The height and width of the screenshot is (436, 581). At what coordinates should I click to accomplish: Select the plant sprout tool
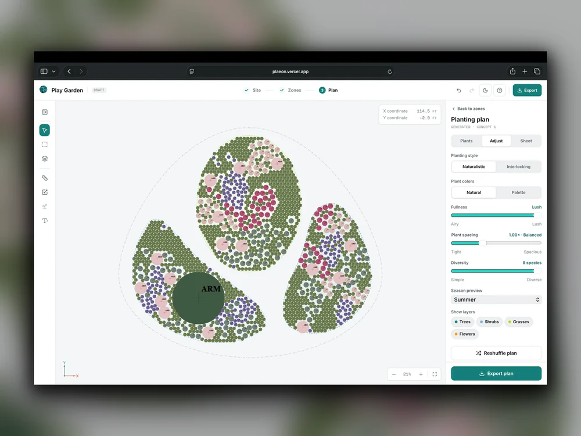click(x=45, y=206)
